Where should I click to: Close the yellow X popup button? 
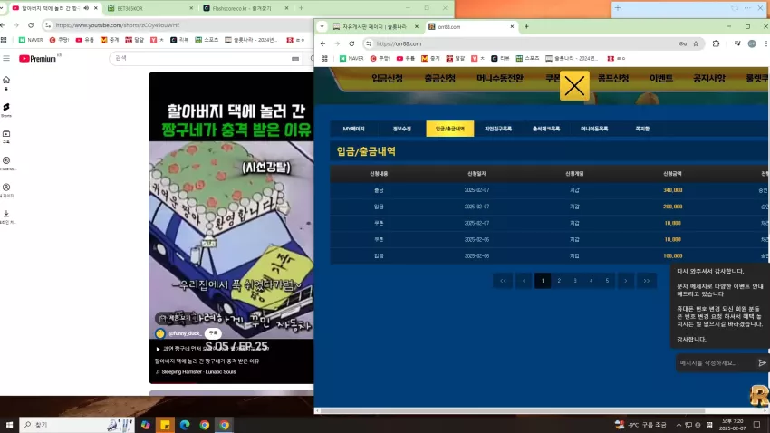click(574, 87)
